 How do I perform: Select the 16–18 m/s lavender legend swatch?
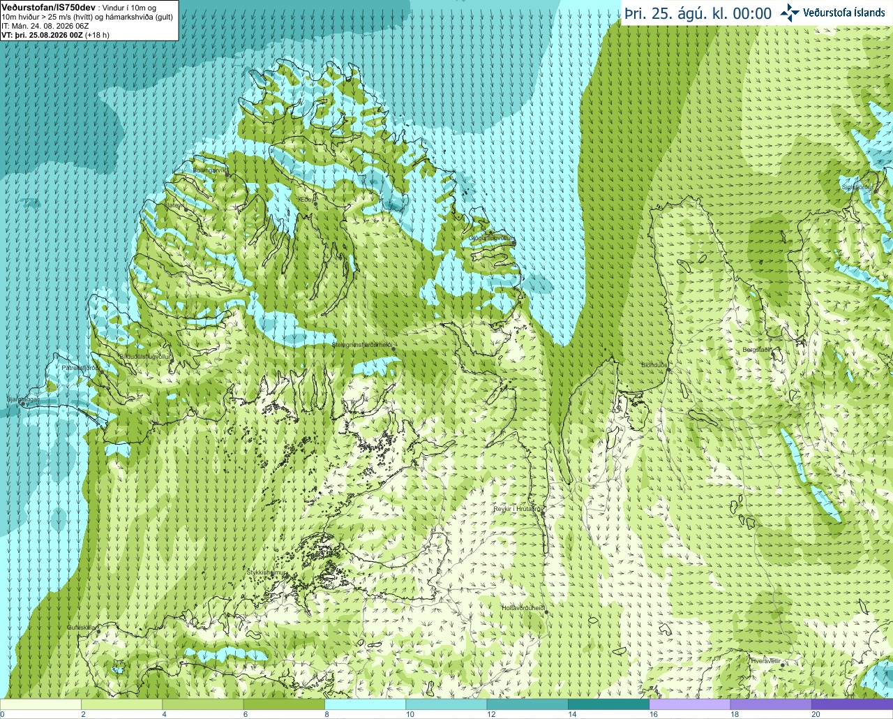click(689, 704)
